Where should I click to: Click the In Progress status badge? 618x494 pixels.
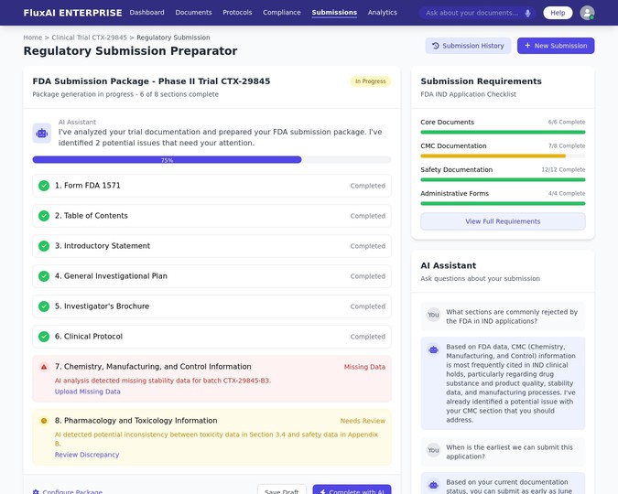click(371, 81)
